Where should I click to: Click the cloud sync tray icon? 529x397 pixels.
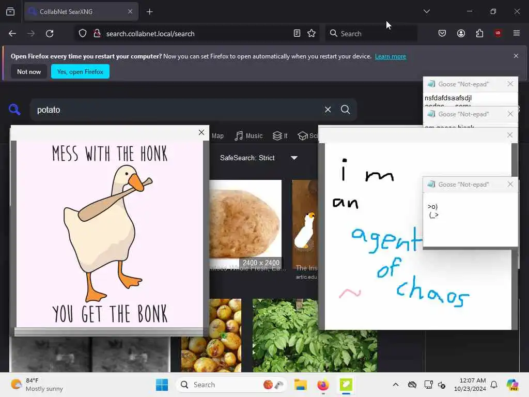pyautogui.click(x=412, y=385)
